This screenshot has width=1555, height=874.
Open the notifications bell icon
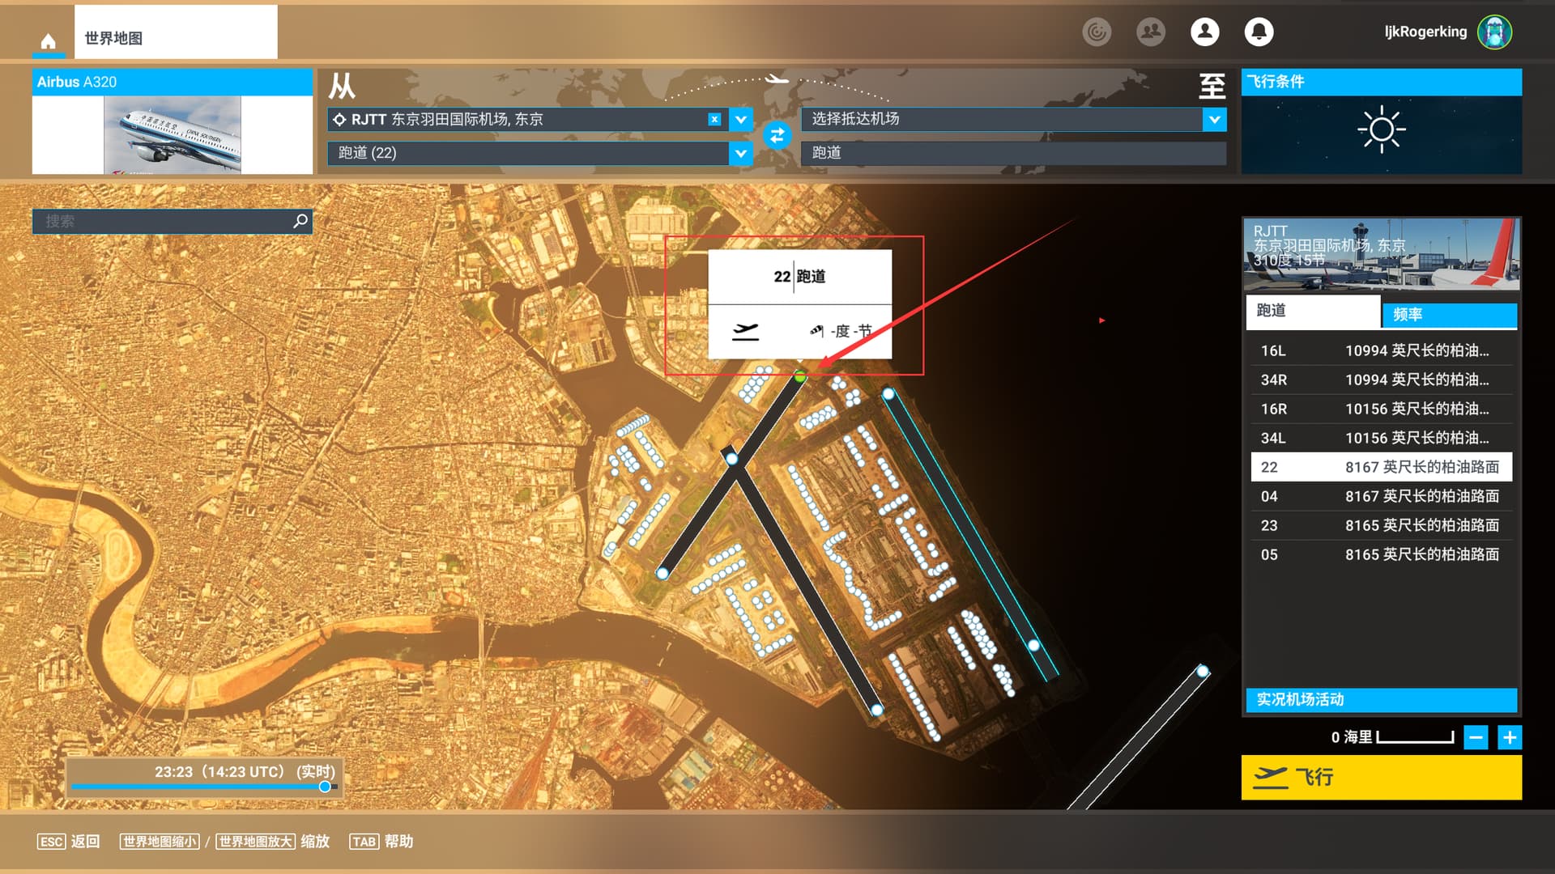click(x=1259, y=32)
